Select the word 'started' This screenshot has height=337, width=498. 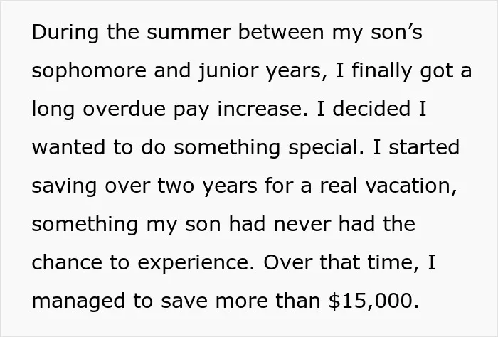point(424,148)
